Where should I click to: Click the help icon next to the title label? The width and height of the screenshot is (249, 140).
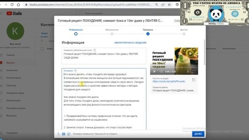point(95,50)
